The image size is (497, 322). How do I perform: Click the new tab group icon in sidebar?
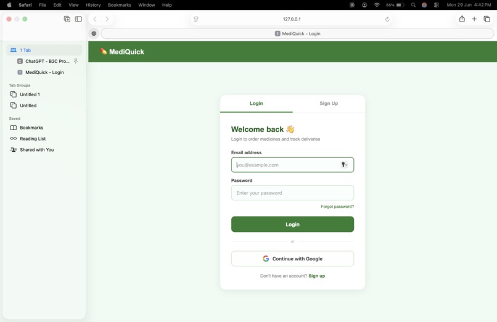(67, 19)
